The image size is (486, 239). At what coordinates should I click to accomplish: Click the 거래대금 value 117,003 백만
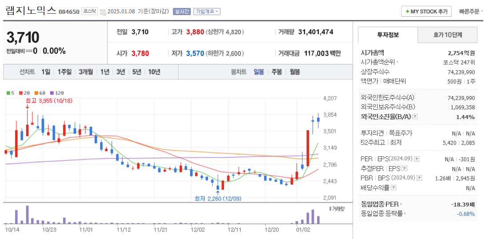[x=322, y=54]
